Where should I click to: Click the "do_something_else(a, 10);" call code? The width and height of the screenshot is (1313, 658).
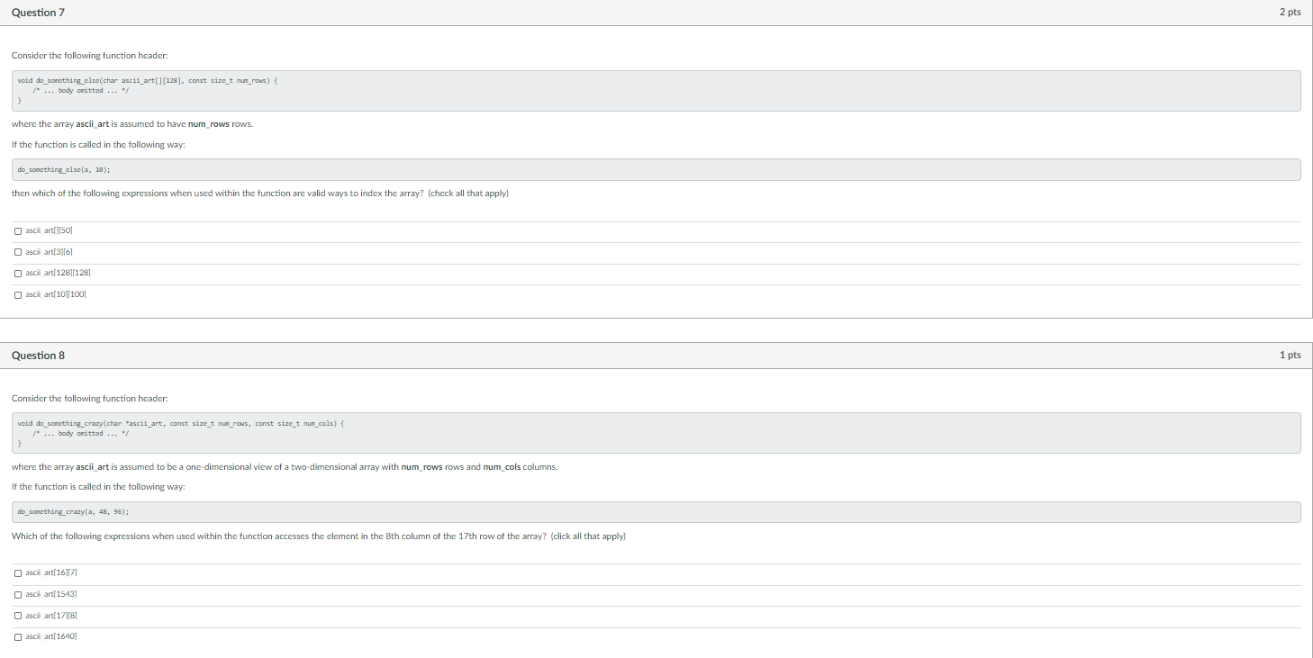click(64, 169)
